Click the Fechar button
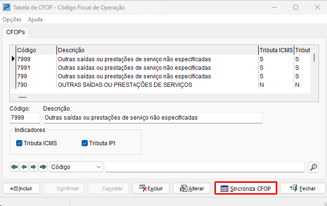Screen dimensions: 327x206 pos(302,188)
